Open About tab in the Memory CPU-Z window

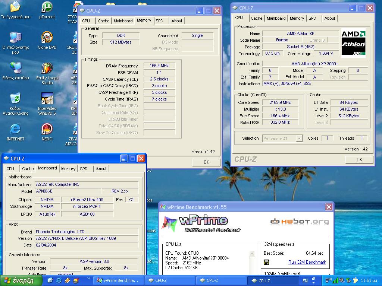(x=176, y=21)
